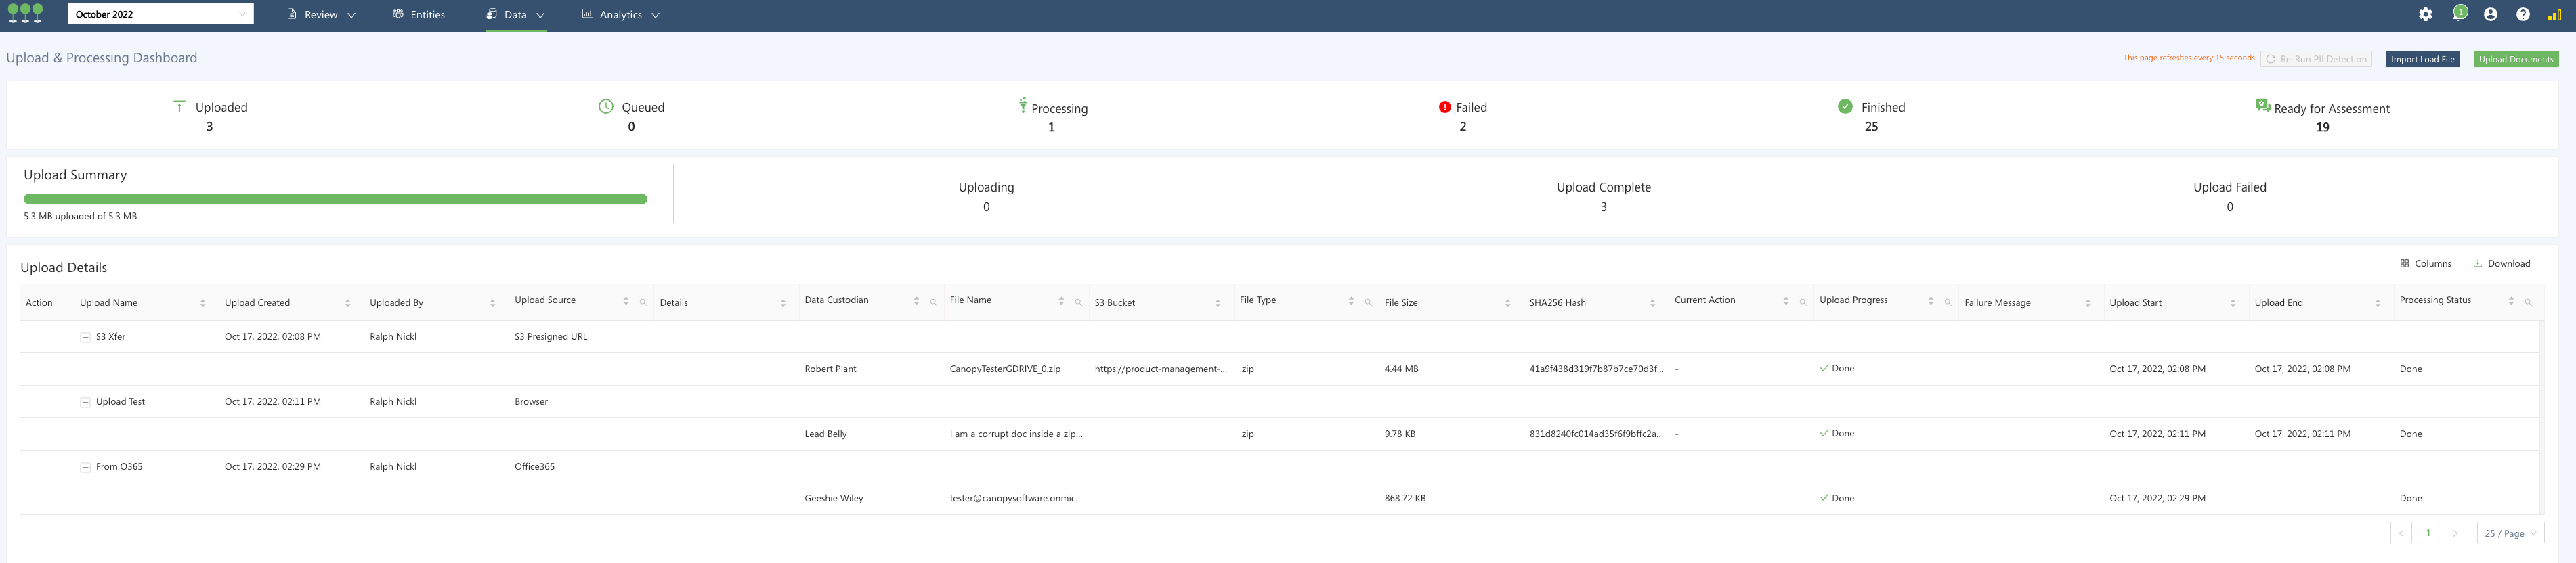This screenshot has height=563, width=2576.
Task: Click the Upload Complete count
Action: 1603,207
